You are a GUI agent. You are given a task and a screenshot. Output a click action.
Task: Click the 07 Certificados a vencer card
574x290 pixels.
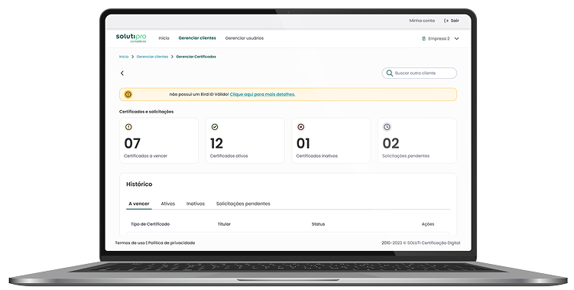click(x=159, y=141)
